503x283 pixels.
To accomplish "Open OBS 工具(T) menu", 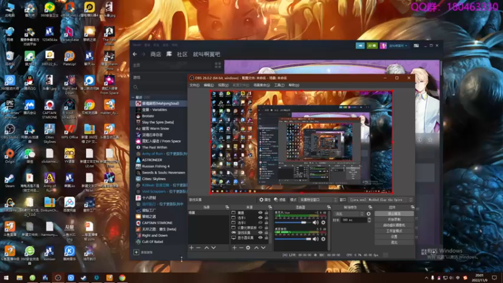I will [279, 85].
